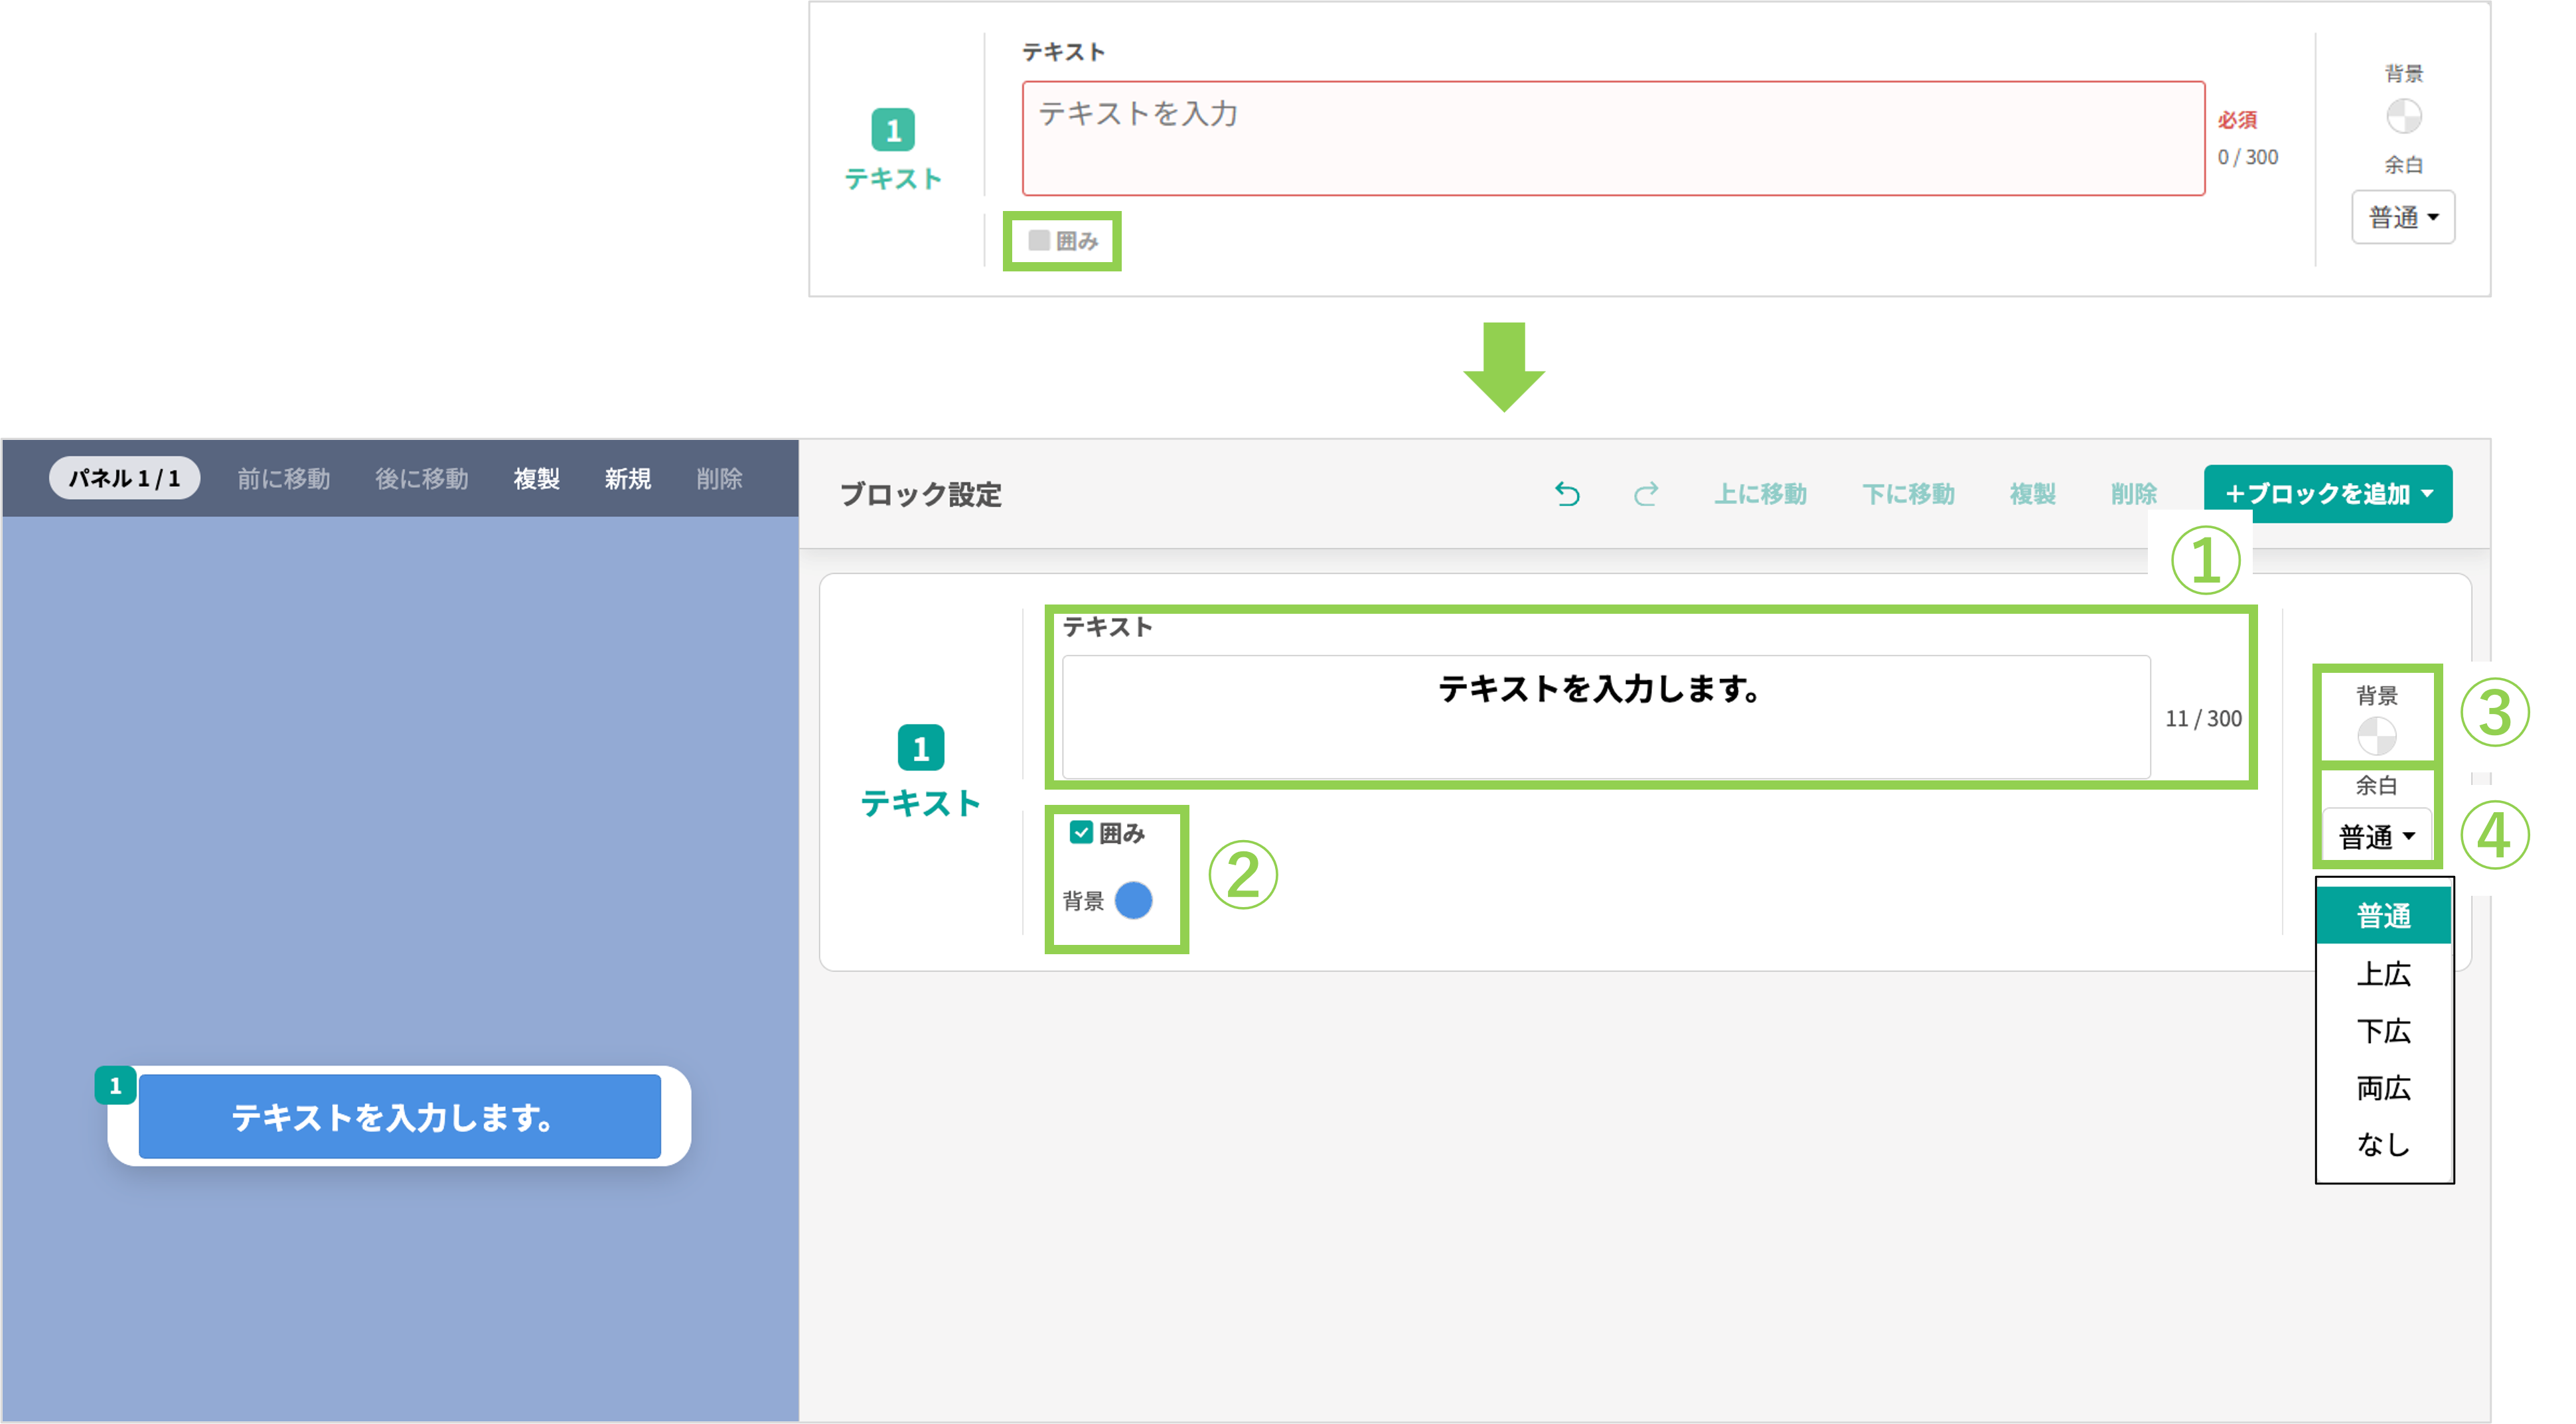Click the 削除 delete block action

pyautogui.click(x=2133, y=493)
